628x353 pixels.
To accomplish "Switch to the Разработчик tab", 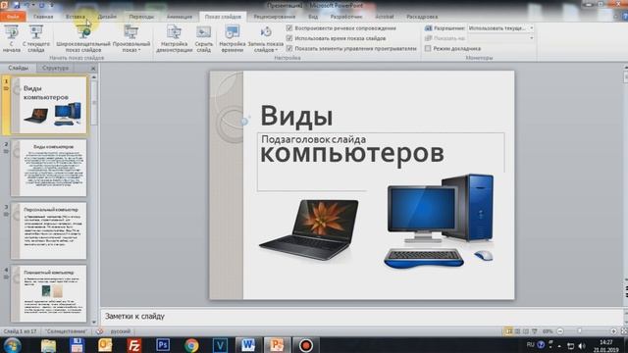I will click(x=346, y=17).
